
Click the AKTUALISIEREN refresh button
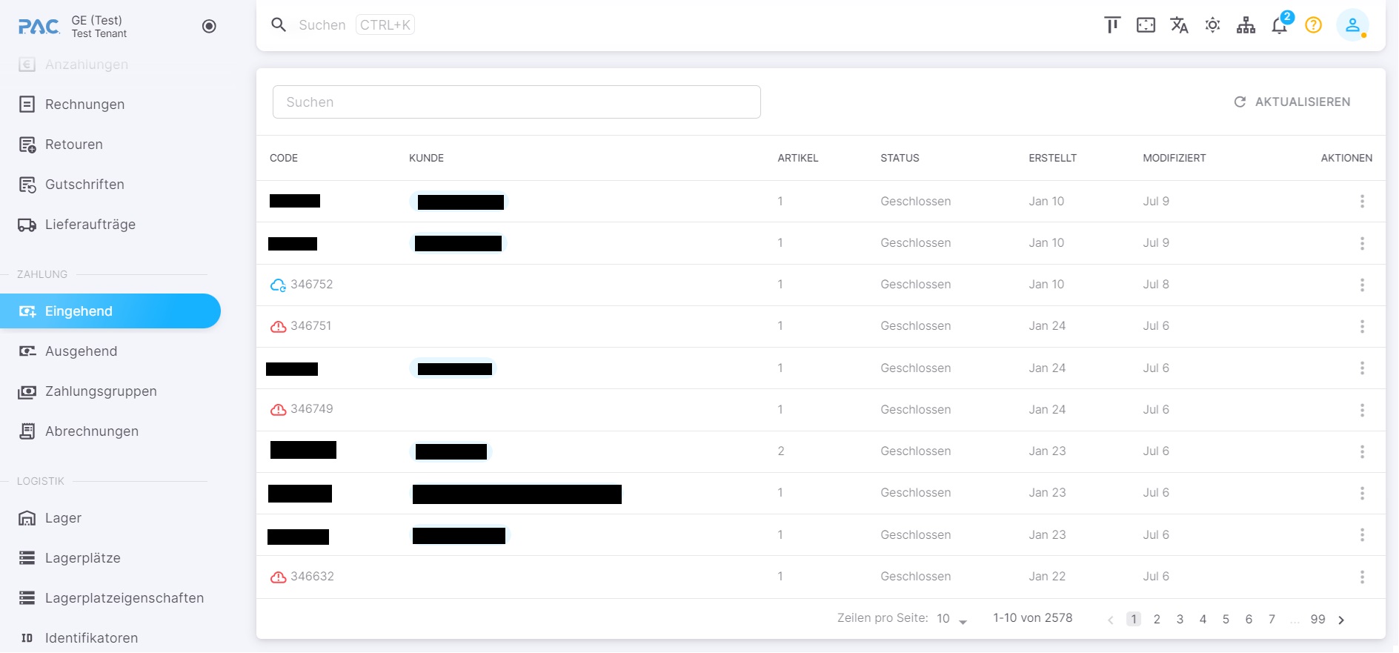tap(1292, 102)
